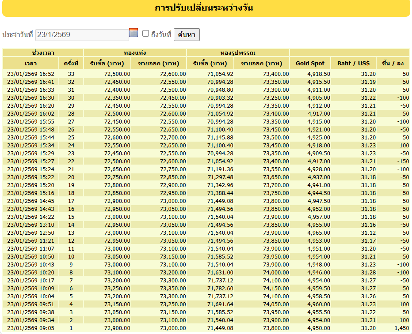Viewport: 412px width, 334px height.
Task: Click the ค้นหา search button
Action: pos(187,34)
